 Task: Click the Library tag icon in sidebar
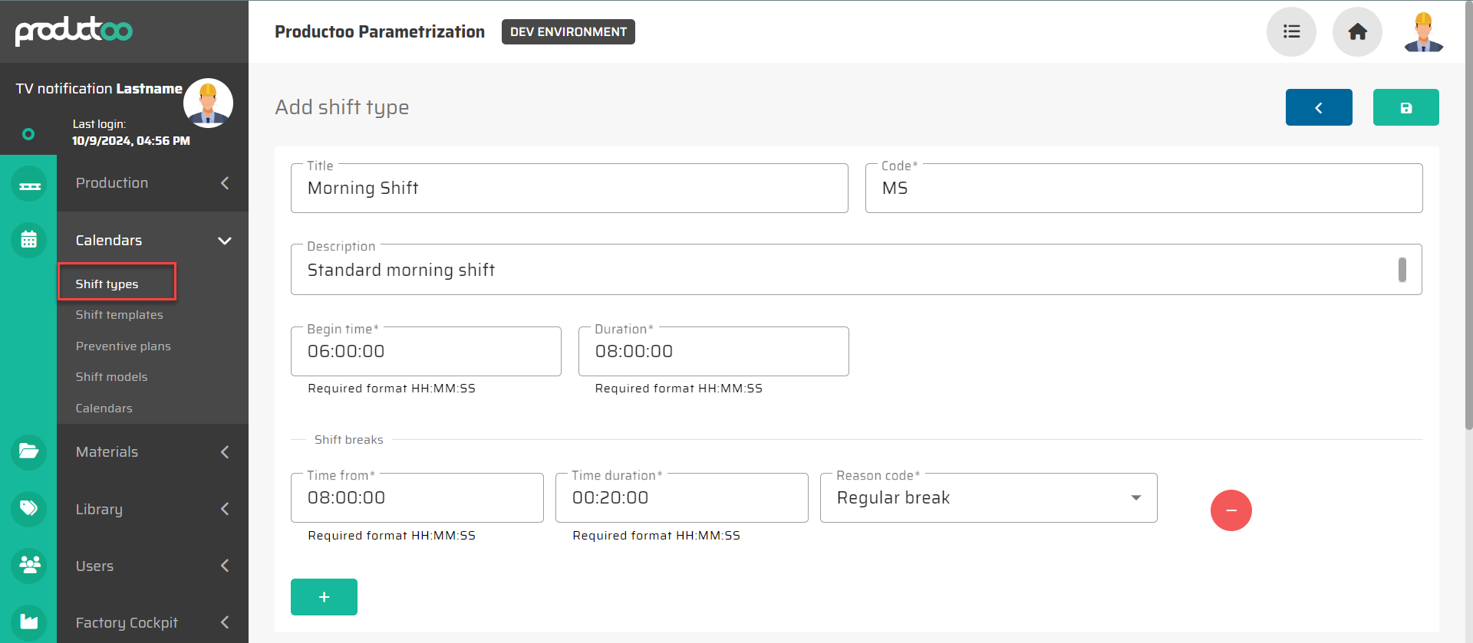pos(29,508)
